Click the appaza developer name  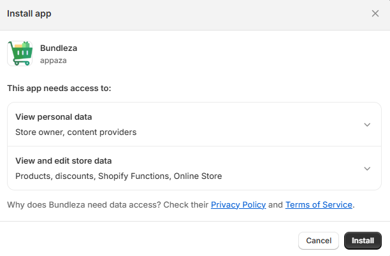click(54, 60)
